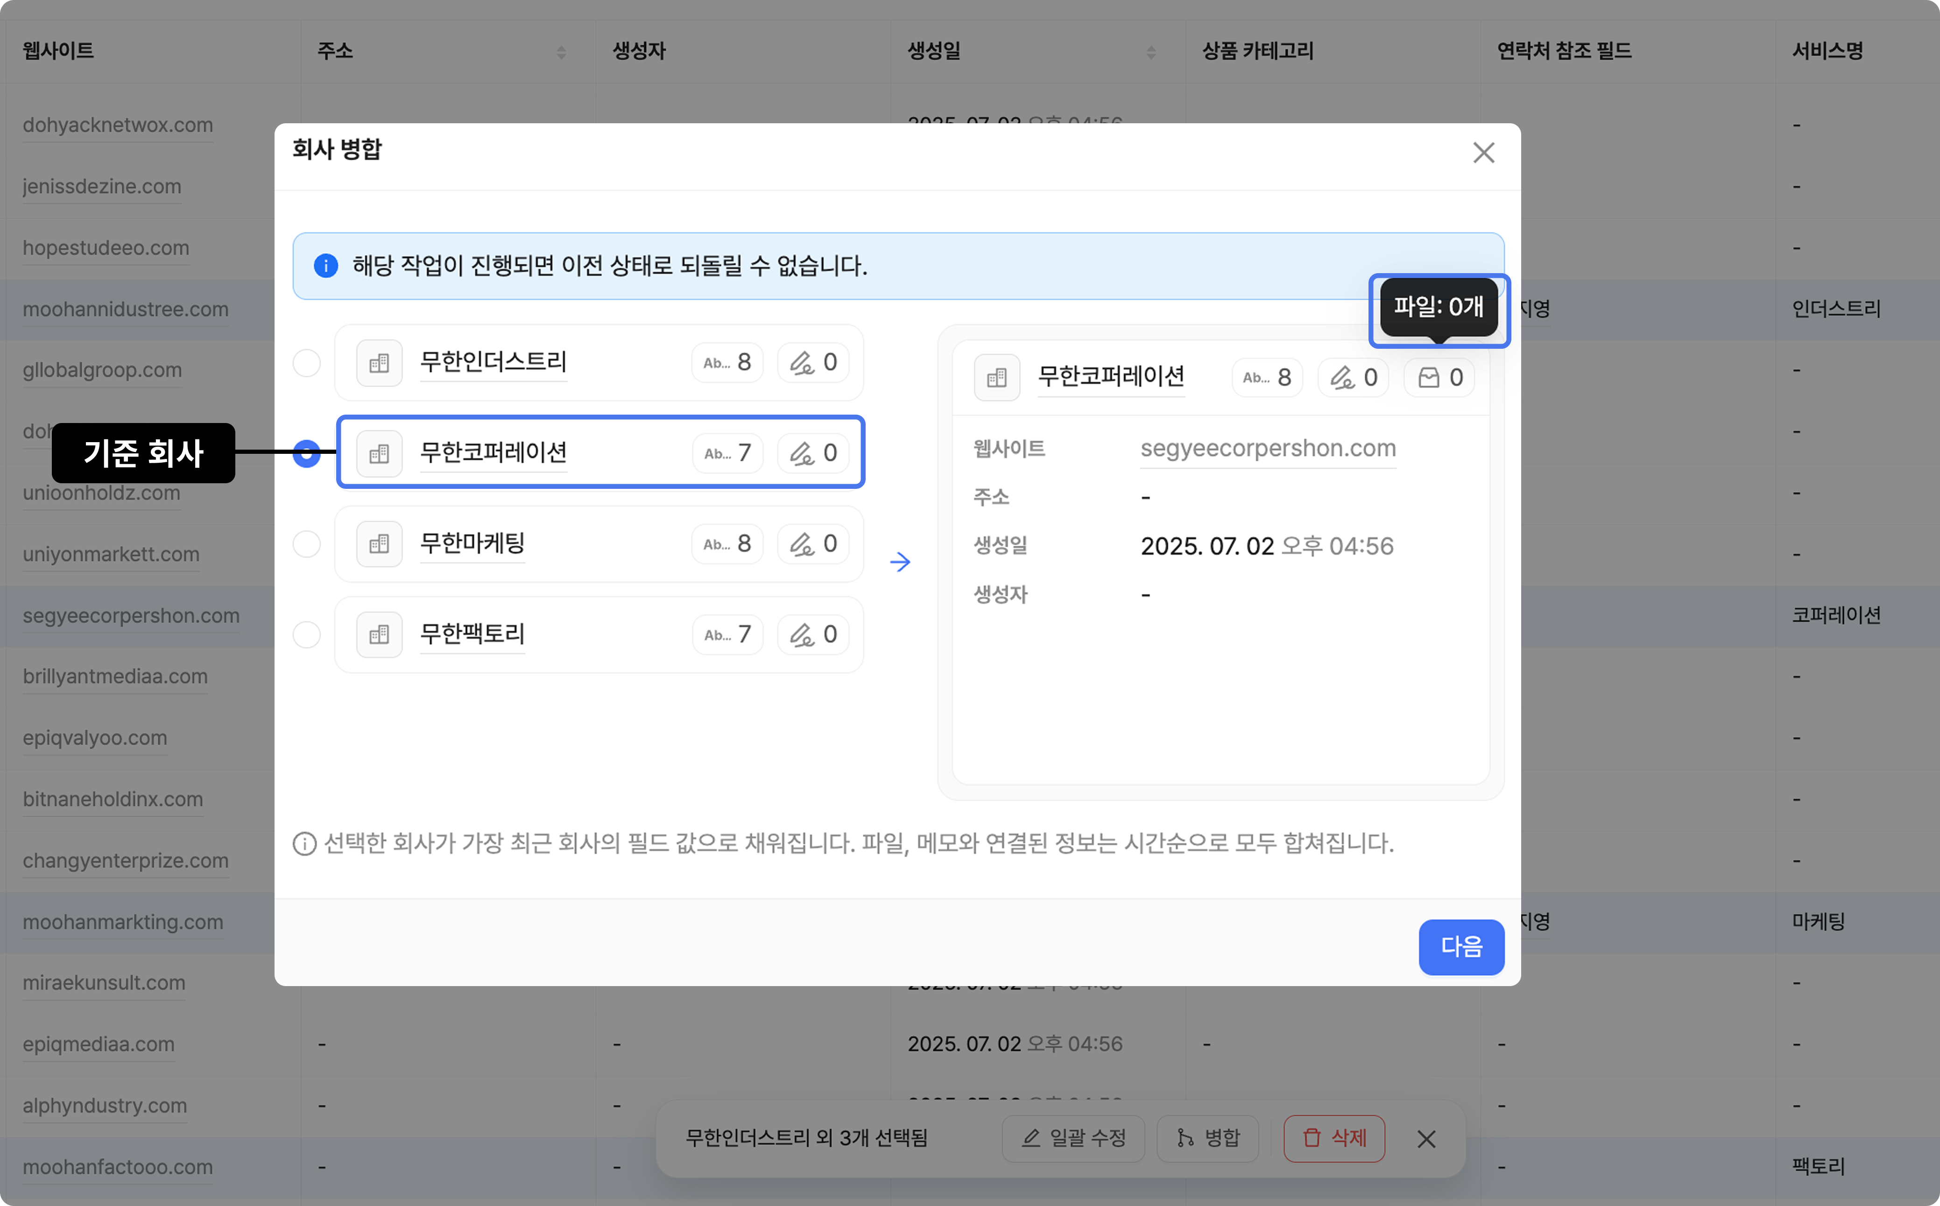Close the 회사 병합 dialog
This screenshot has height=1206, width=1940.
point(1483,152)
